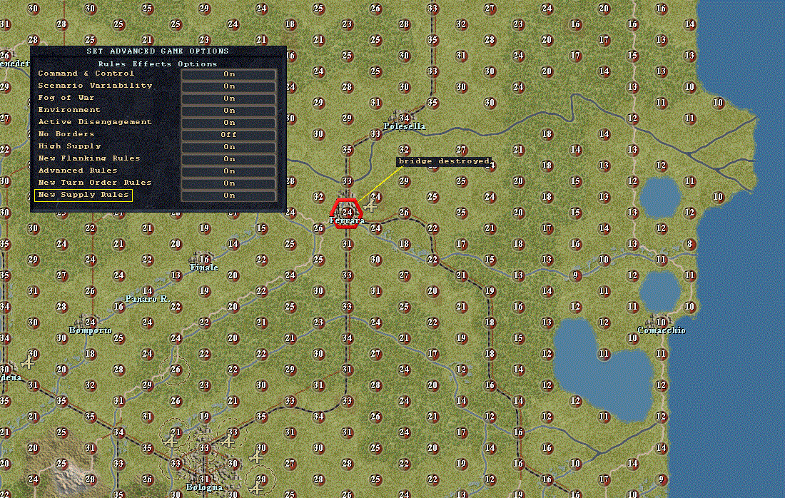Select the red-outlined Ferrara hex

pos(347,214)
